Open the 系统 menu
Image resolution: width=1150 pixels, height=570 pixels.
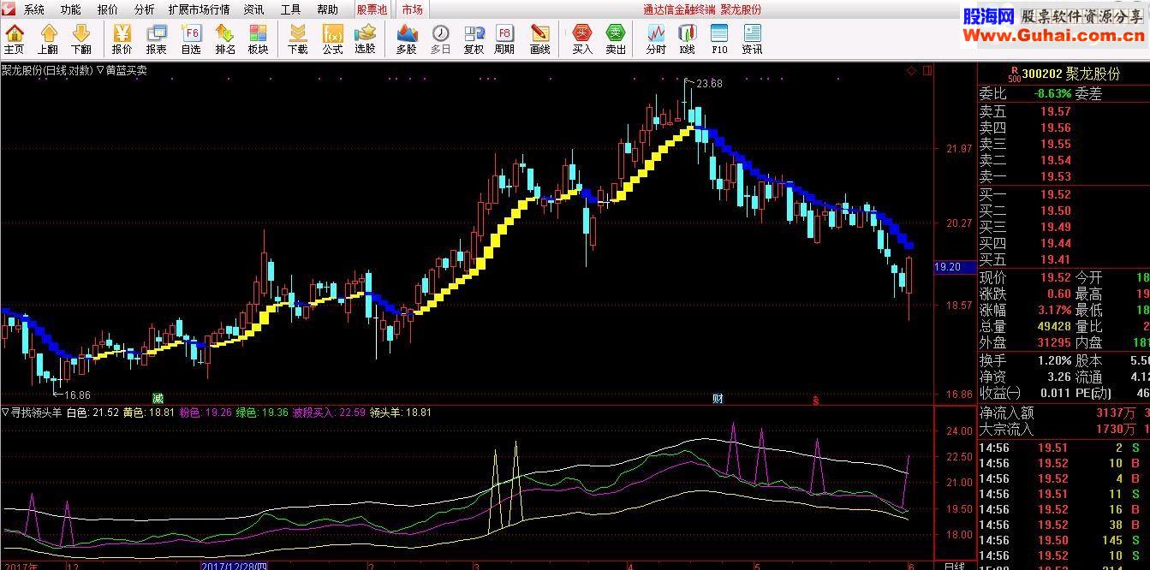click(34, 10)
